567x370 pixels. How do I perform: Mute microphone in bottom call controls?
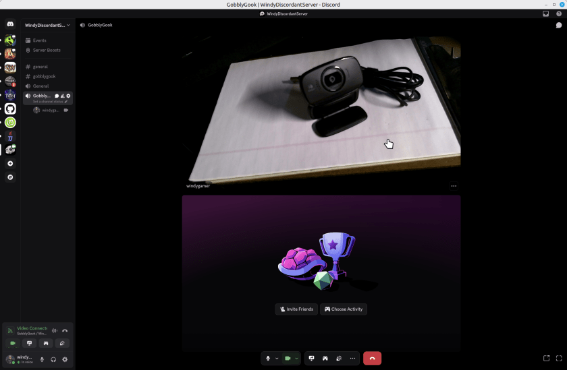[x=268, y=359]
